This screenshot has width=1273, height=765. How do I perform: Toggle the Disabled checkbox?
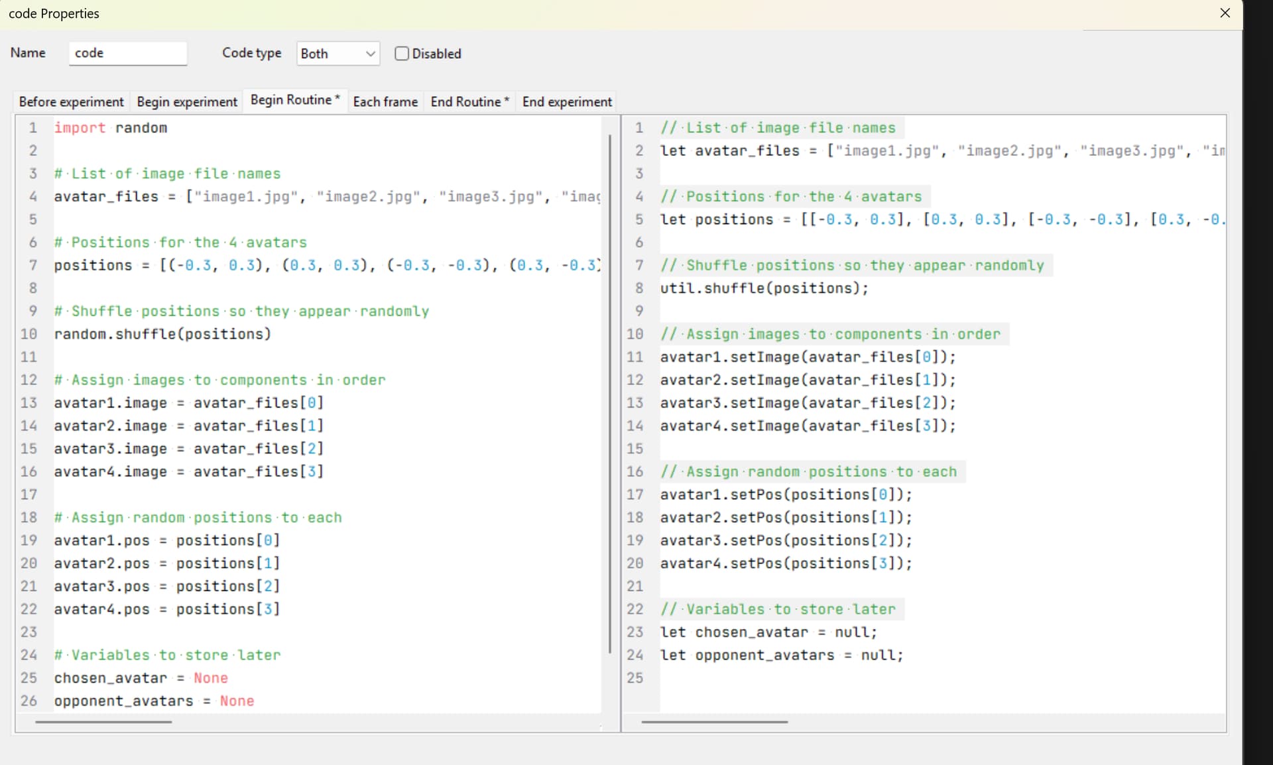402,54
